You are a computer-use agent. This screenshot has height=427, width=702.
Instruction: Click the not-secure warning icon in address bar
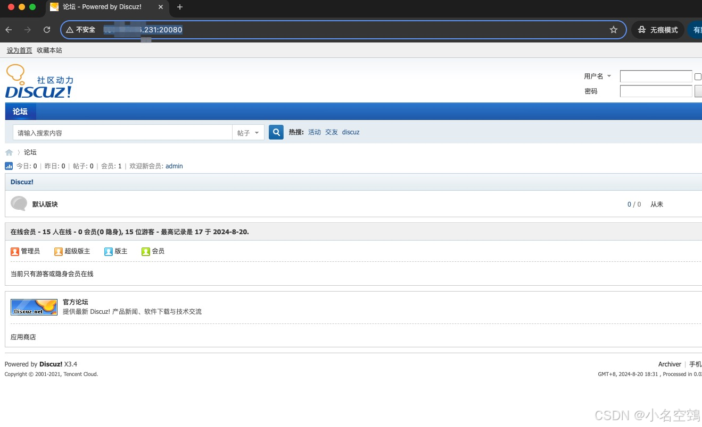pos(70,30)
